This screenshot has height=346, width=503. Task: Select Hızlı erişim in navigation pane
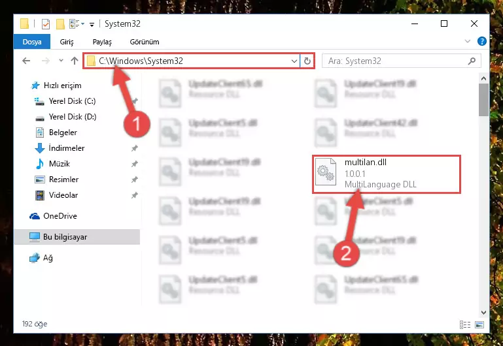point(56,86)
